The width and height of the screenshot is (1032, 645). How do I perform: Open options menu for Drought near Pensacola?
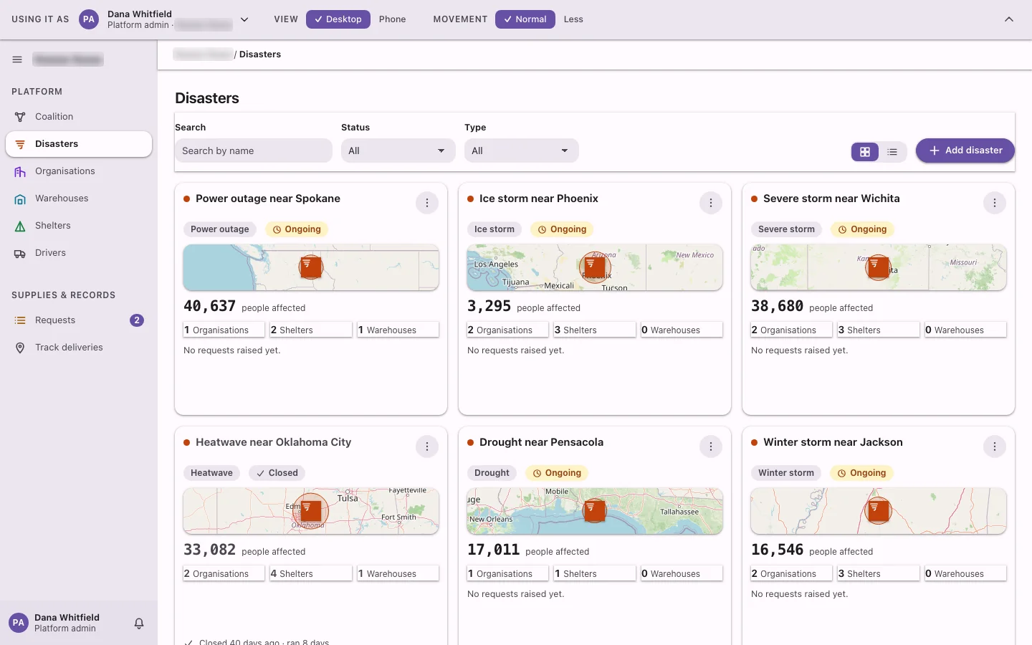click(x=711, y=446)
